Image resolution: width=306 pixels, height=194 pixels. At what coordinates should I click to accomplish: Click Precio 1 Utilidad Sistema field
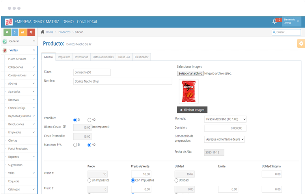point(272,174)
